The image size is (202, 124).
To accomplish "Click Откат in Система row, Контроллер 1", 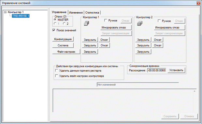I will click(x=104, y=45).
